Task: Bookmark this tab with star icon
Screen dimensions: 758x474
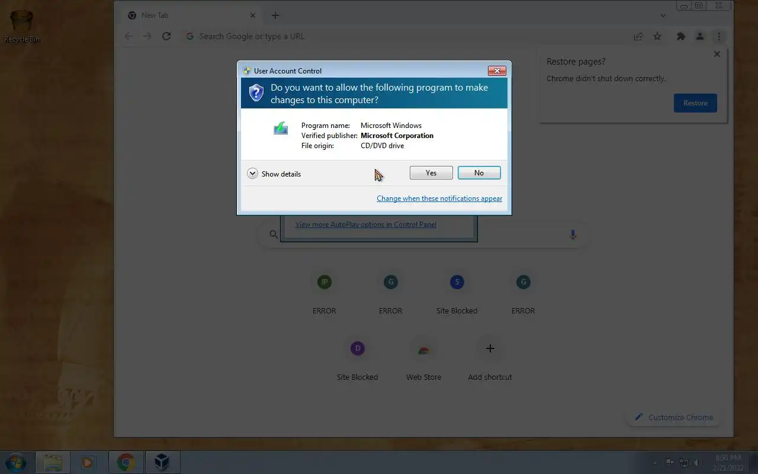Action: 657,36
